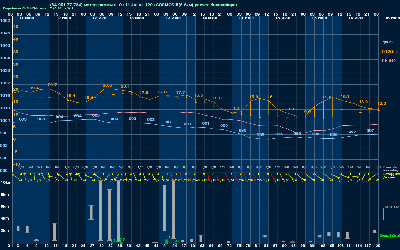Viewport: 400px width, 250px height.
Task: Click forecast hour 120 on the bottom axis
Action: 377,246
